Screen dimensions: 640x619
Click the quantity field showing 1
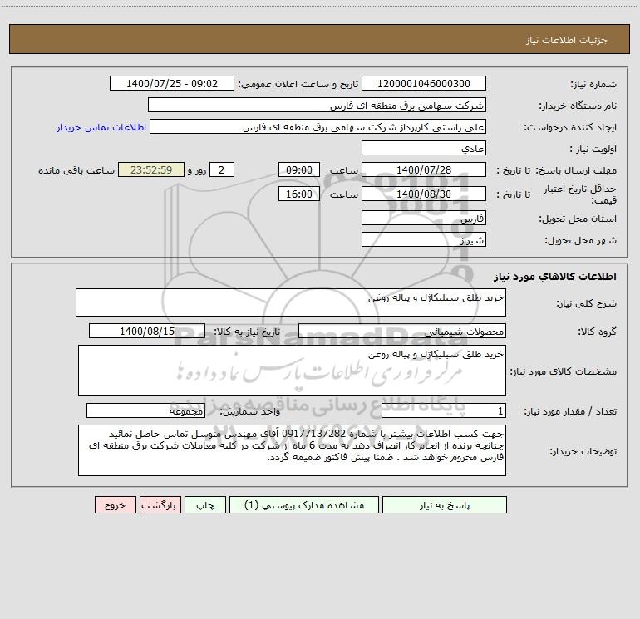pos(444,410)
